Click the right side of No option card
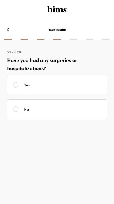The width and height of the screenshot is (114, 204). click(x=91, y=109)
